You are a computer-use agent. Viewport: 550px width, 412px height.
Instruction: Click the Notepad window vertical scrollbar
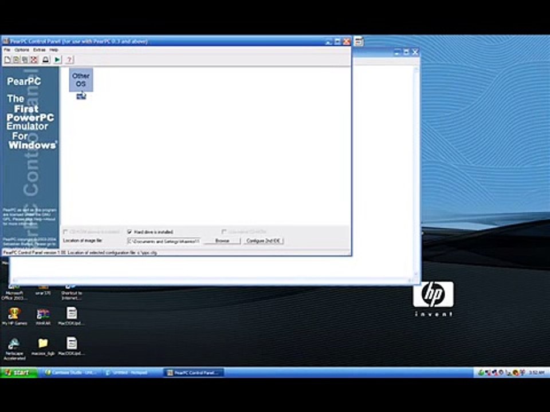click(416, 172)
